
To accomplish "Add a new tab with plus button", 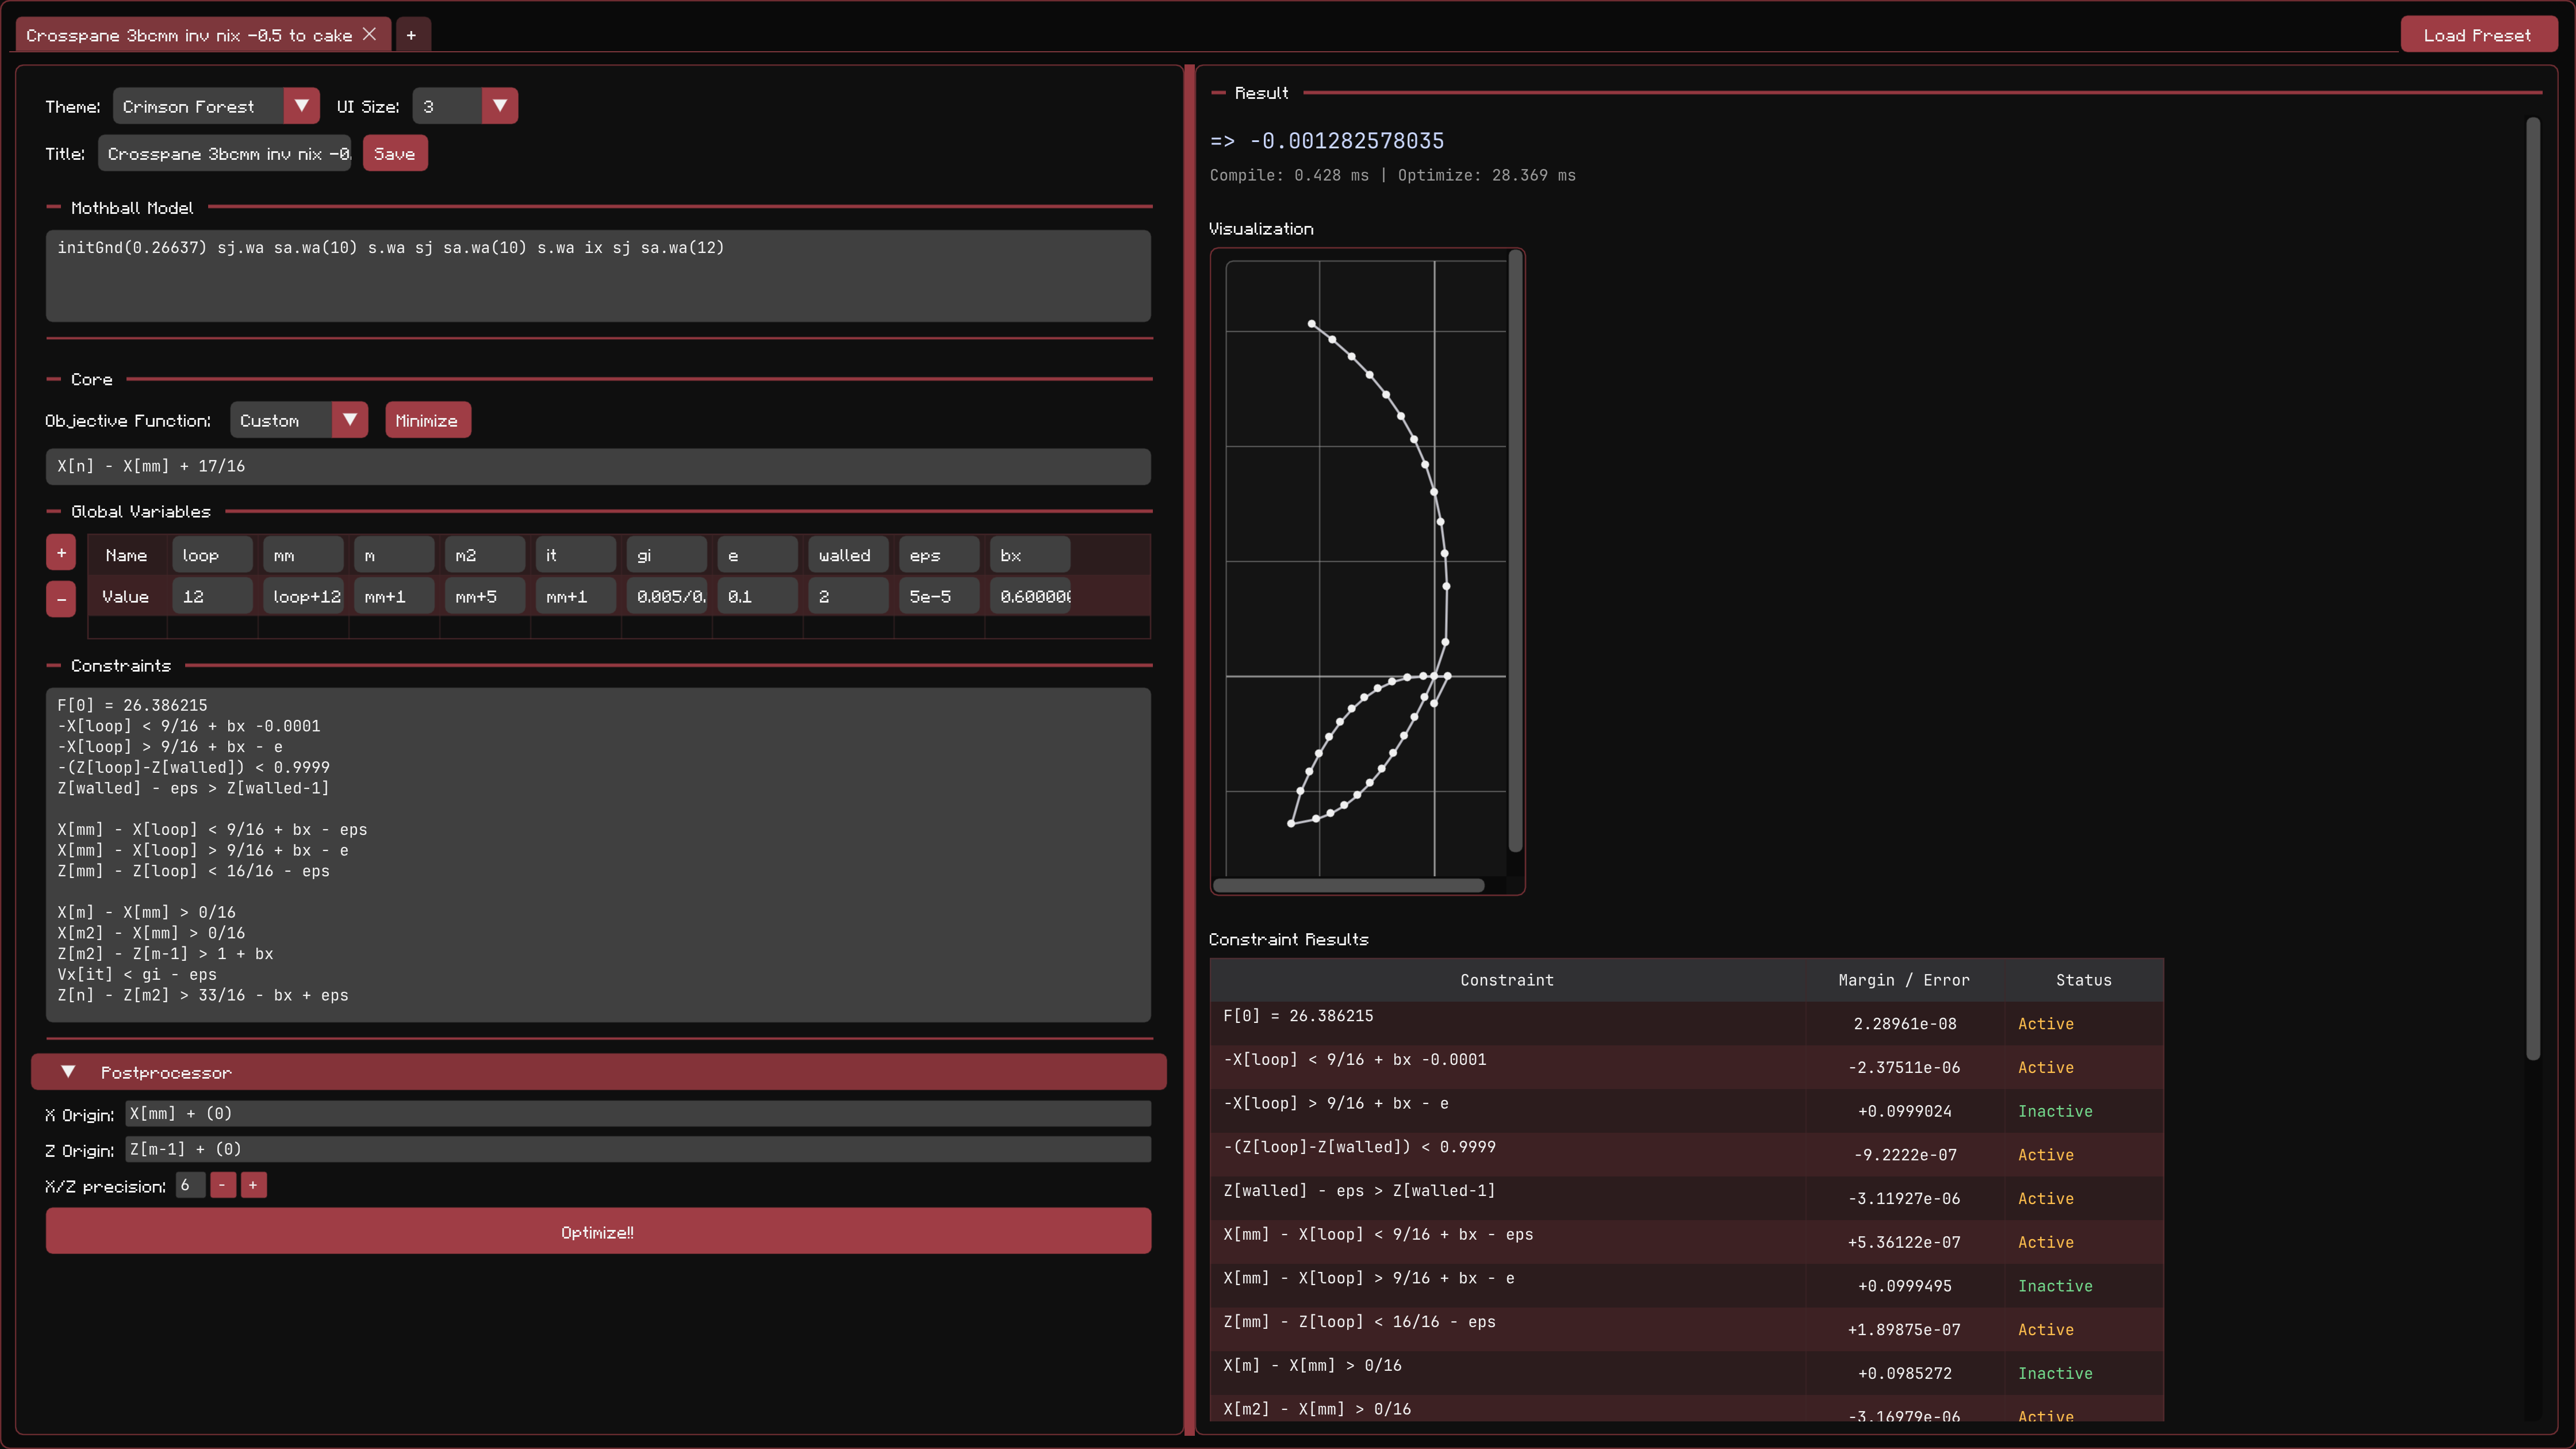I will pyautogui.click(x=411, y=35).
